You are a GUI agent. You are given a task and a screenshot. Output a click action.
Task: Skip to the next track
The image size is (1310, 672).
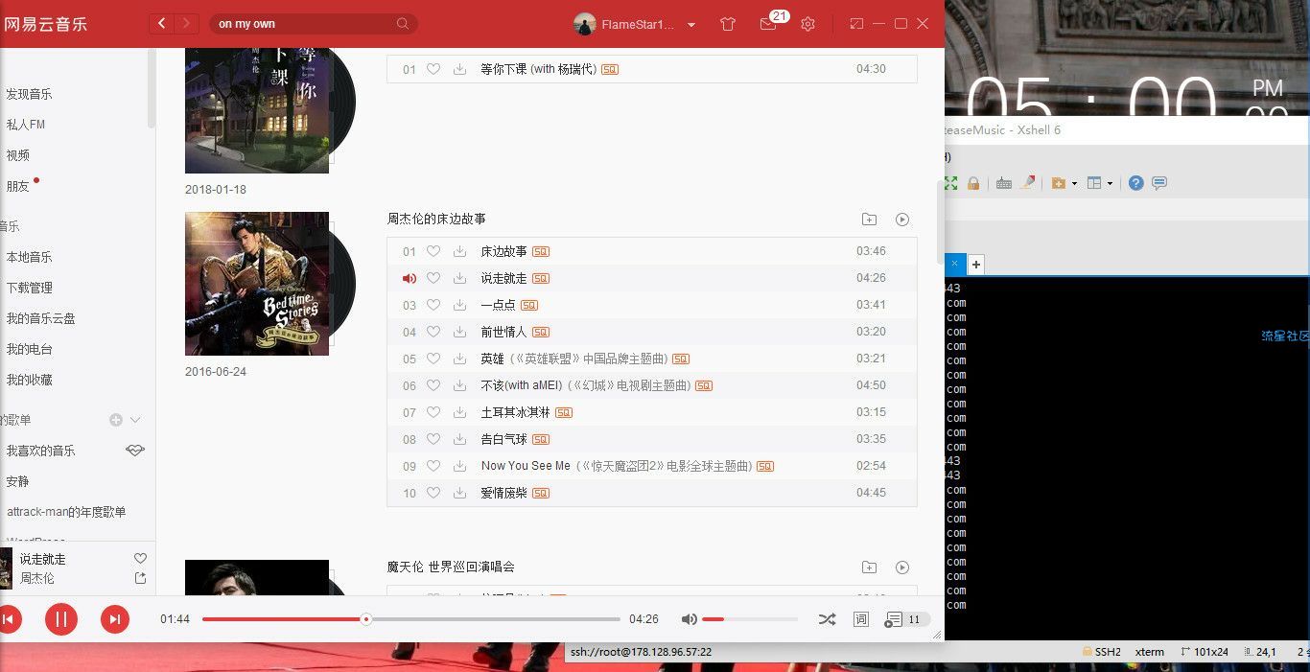tap(114, 619)
